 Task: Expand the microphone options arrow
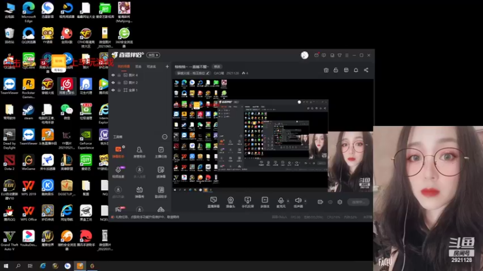pos(288,201)
